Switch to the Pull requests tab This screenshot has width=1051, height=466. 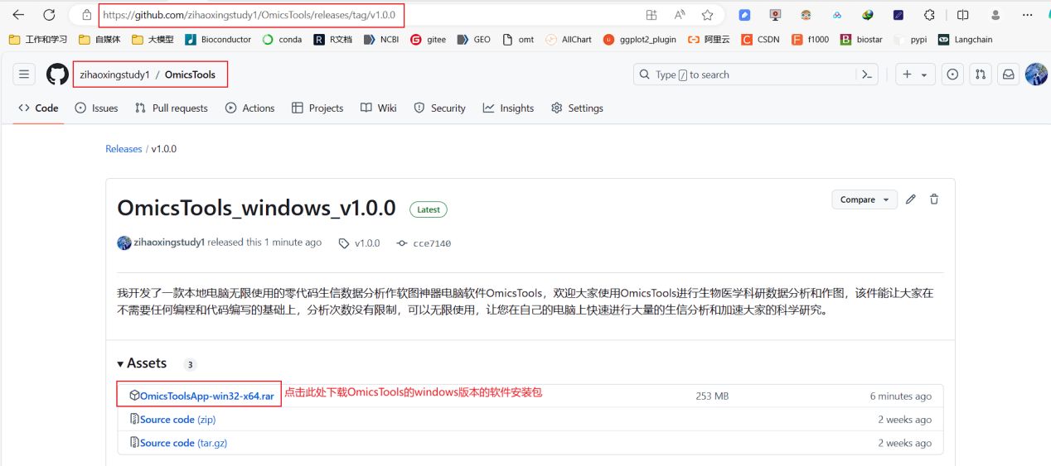click(x=171, y=108)
